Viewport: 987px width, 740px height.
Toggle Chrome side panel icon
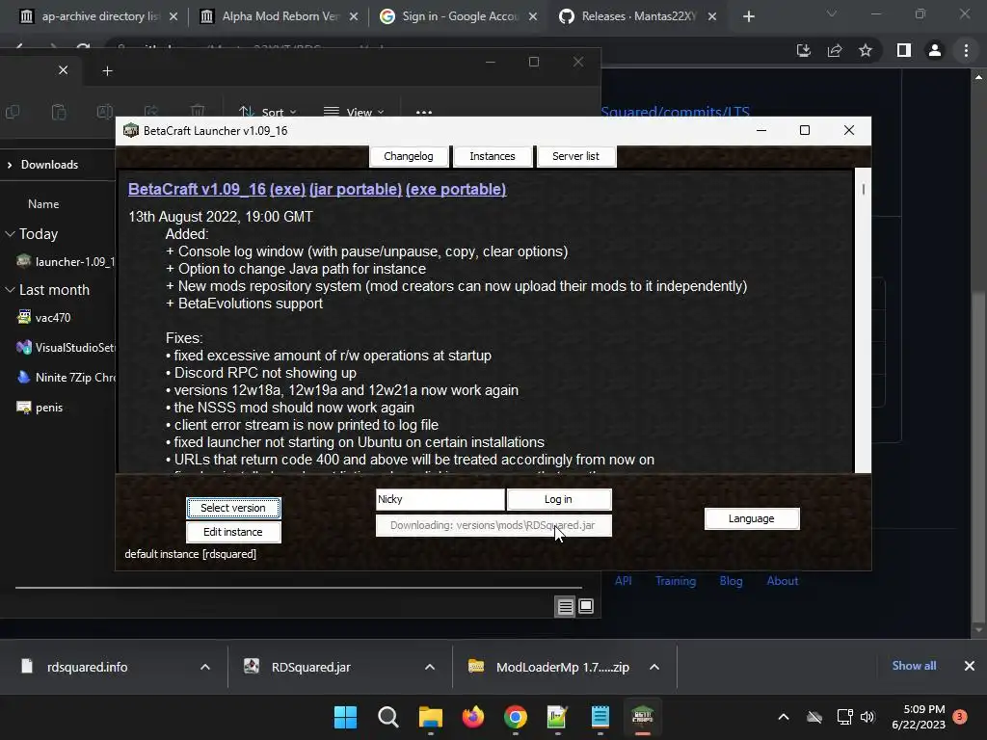point(904,50)
